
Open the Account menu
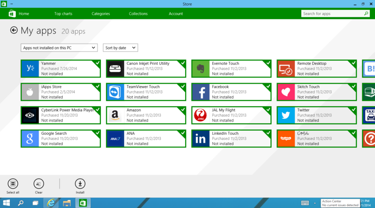[176, 14]
